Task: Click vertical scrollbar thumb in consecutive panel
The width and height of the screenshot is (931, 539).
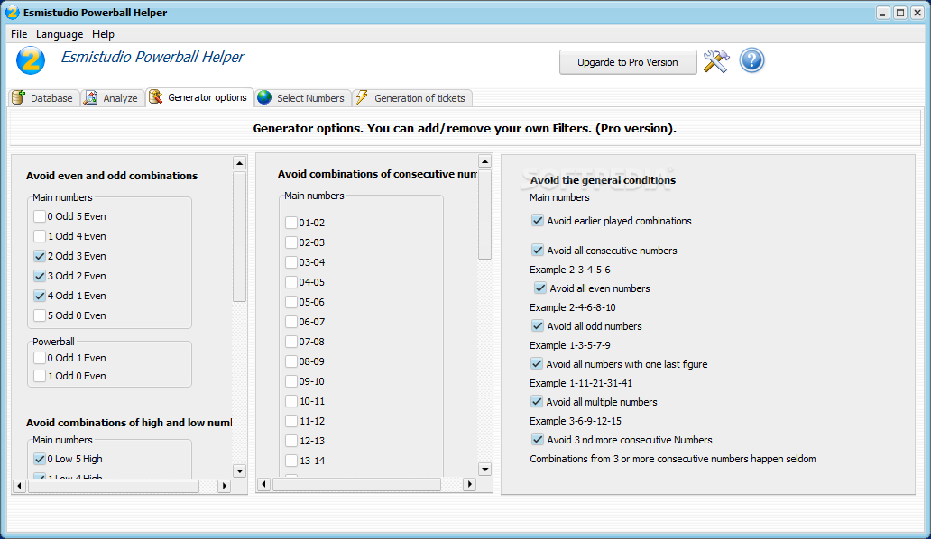Action: 484,215
